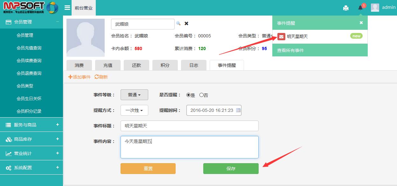Click the orange 重置 button

click(x=148, y=169)
